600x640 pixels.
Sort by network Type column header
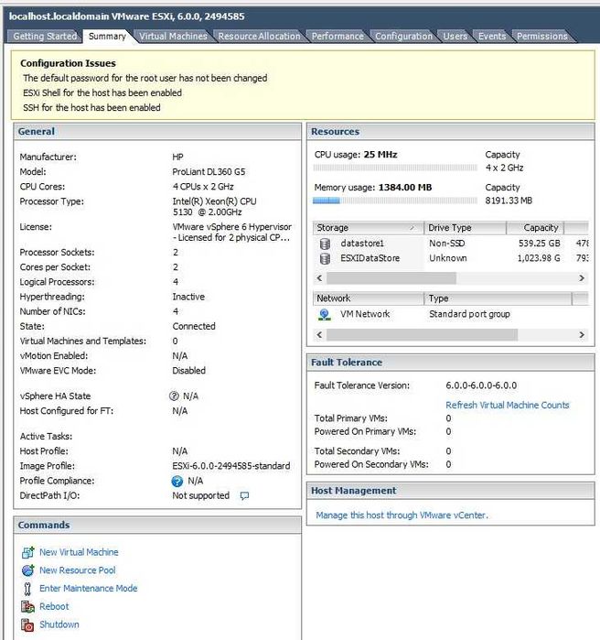coord(498,298)
